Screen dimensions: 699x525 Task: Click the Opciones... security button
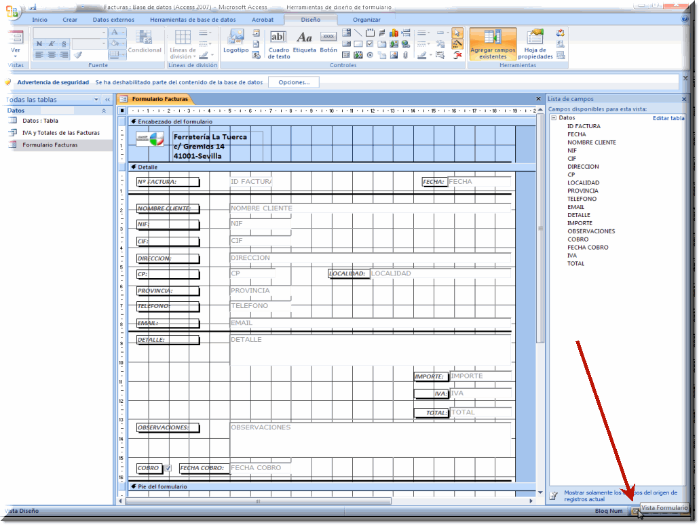coord(293,82)
